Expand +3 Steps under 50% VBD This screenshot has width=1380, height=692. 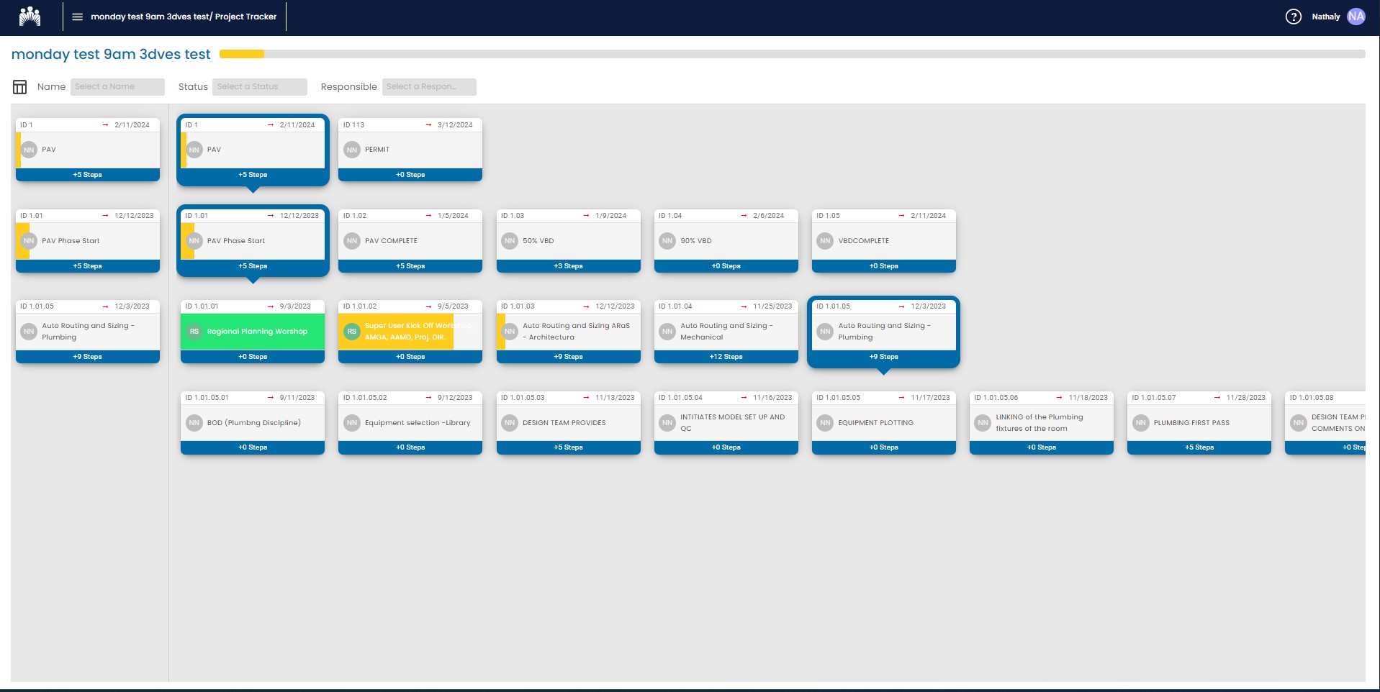coord(568,266)
